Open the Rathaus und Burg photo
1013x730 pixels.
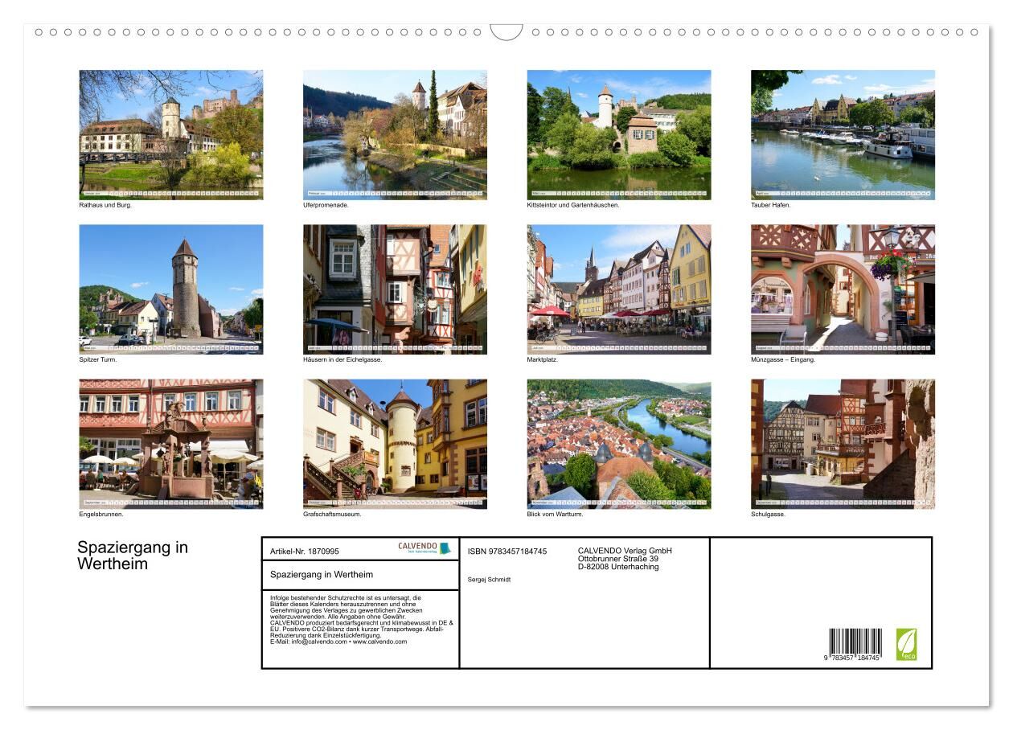click(x=170, y=134)
